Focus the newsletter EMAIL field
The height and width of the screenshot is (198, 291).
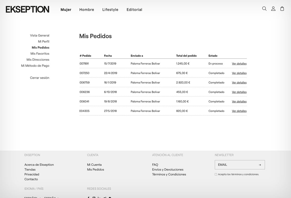235,165
